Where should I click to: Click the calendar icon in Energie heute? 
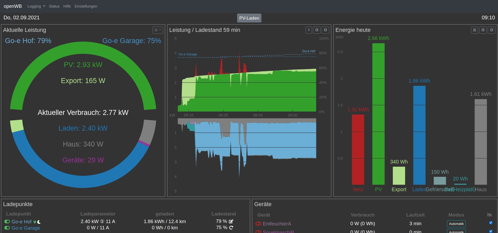tap(474, 30)
